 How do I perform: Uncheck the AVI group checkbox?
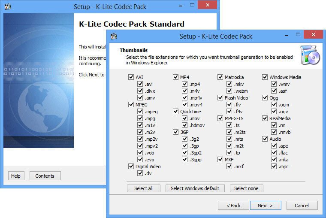point(131,77)
